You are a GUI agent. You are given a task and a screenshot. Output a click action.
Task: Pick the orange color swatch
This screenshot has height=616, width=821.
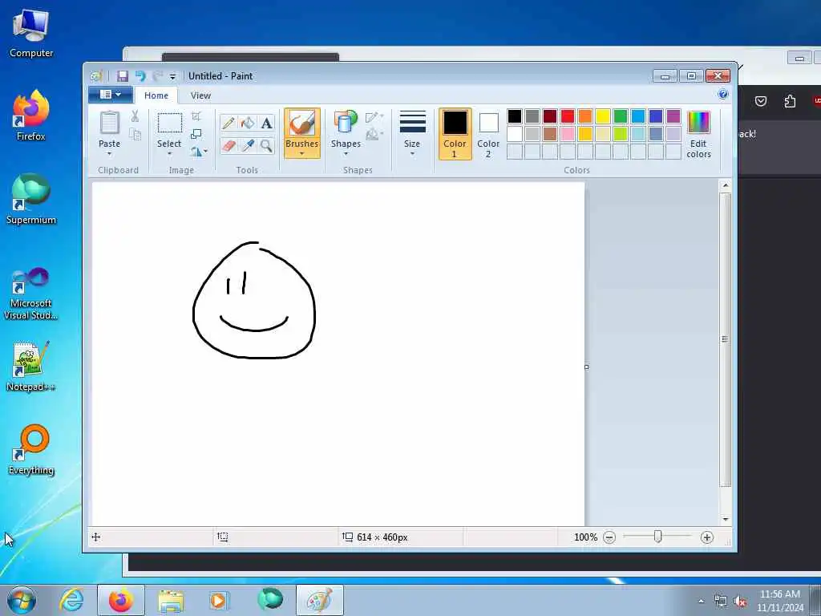585,115
